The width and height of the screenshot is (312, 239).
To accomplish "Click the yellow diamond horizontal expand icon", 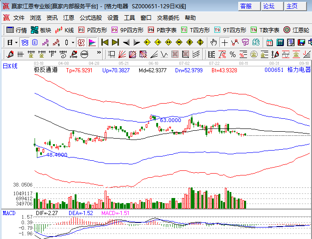I will [x=168, y=42].
